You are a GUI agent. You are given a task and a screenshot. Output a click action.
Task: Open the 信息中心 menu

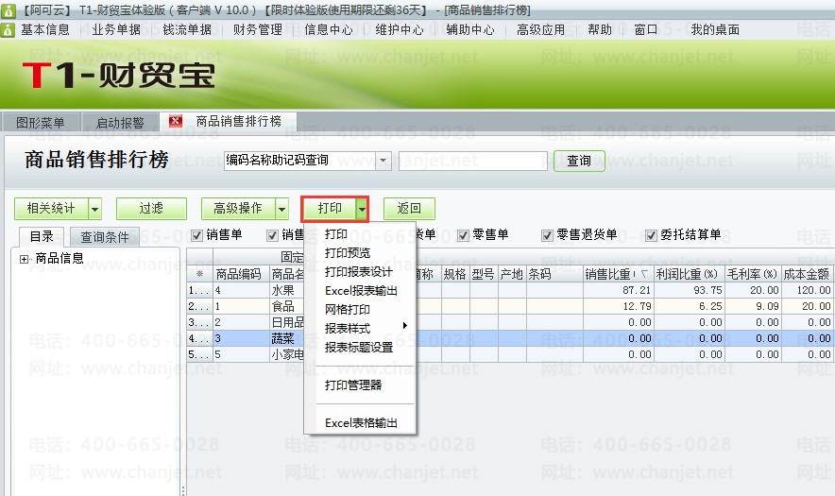pos(329,30)
